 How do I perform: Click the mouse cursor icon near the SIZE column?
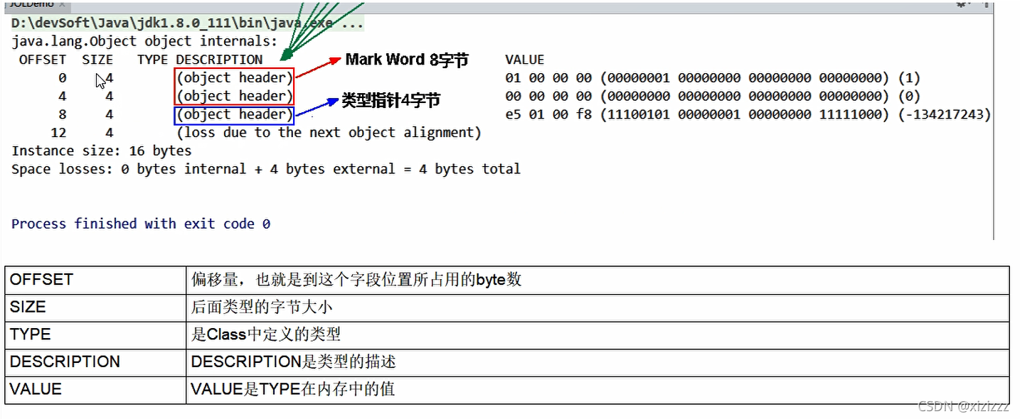[x=100, y=80]
